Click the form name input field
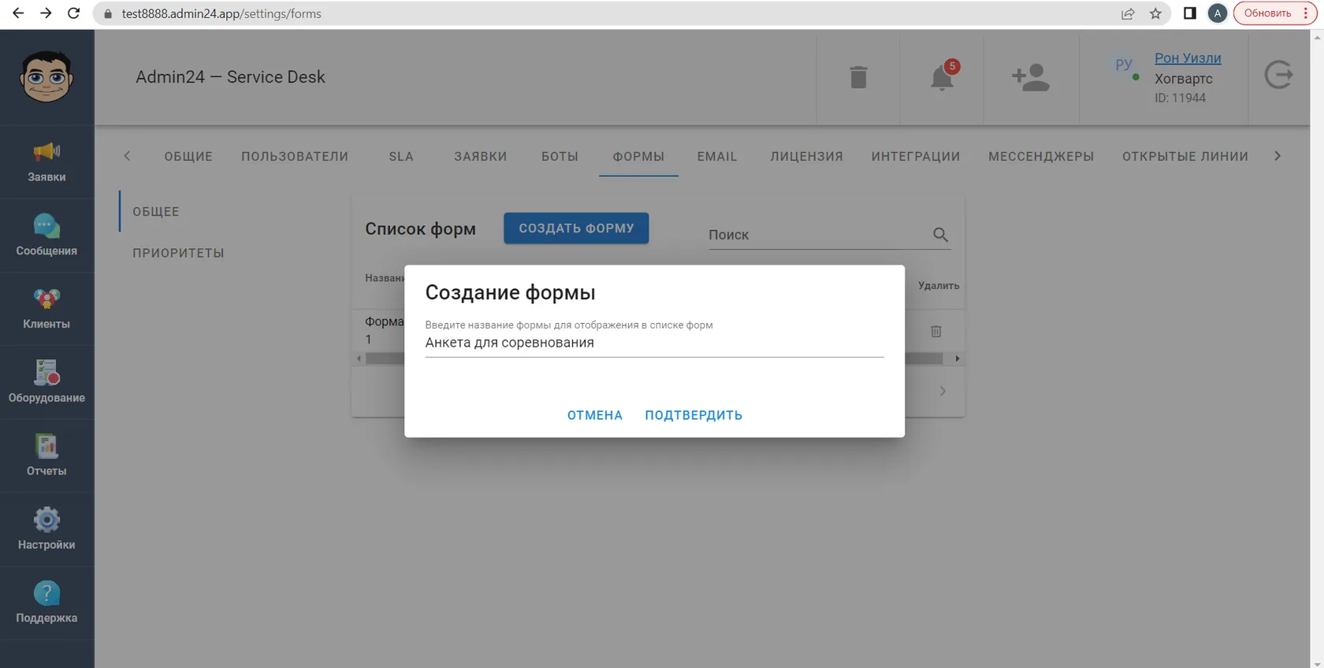This screenshot has height=668, width=1324. [654, 343]
